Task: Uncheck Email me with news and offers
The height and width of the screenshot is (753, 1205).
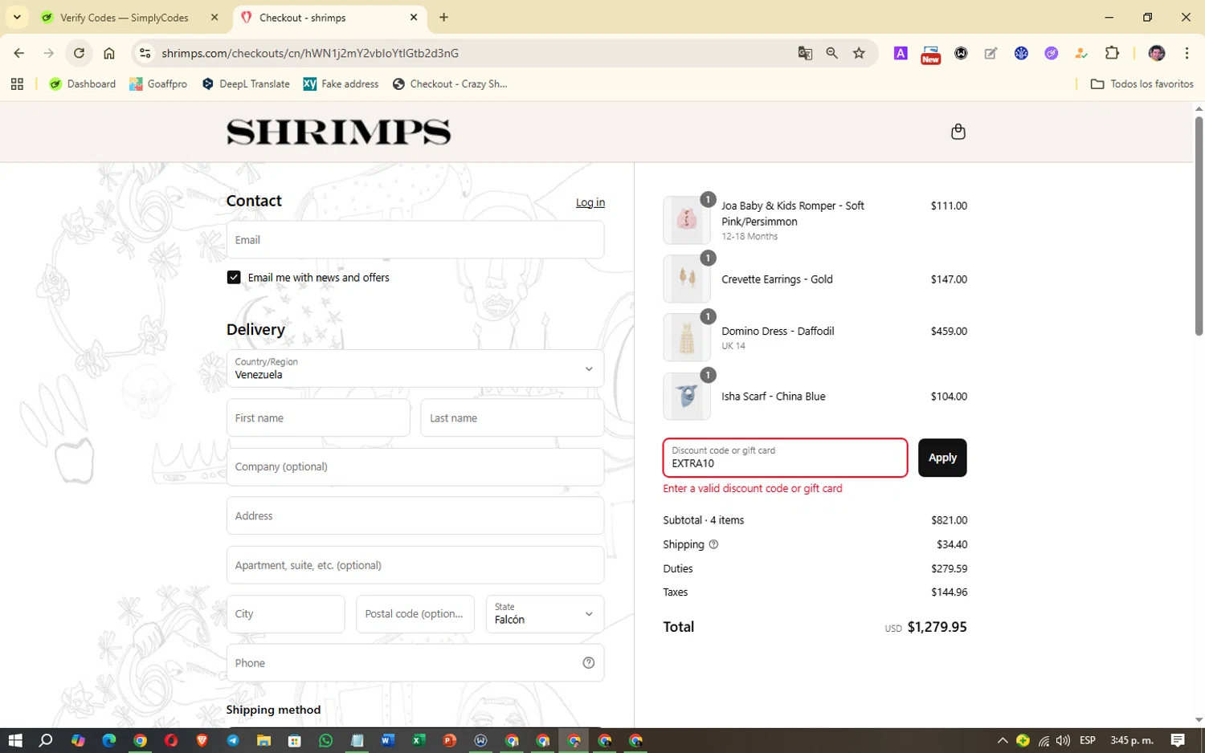Action: (234, 277)
